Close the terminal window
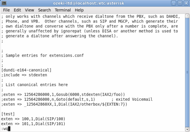Image resolution: width=190 pixels, height=132 pixels. pyautogui.click(x=186, y=3)
